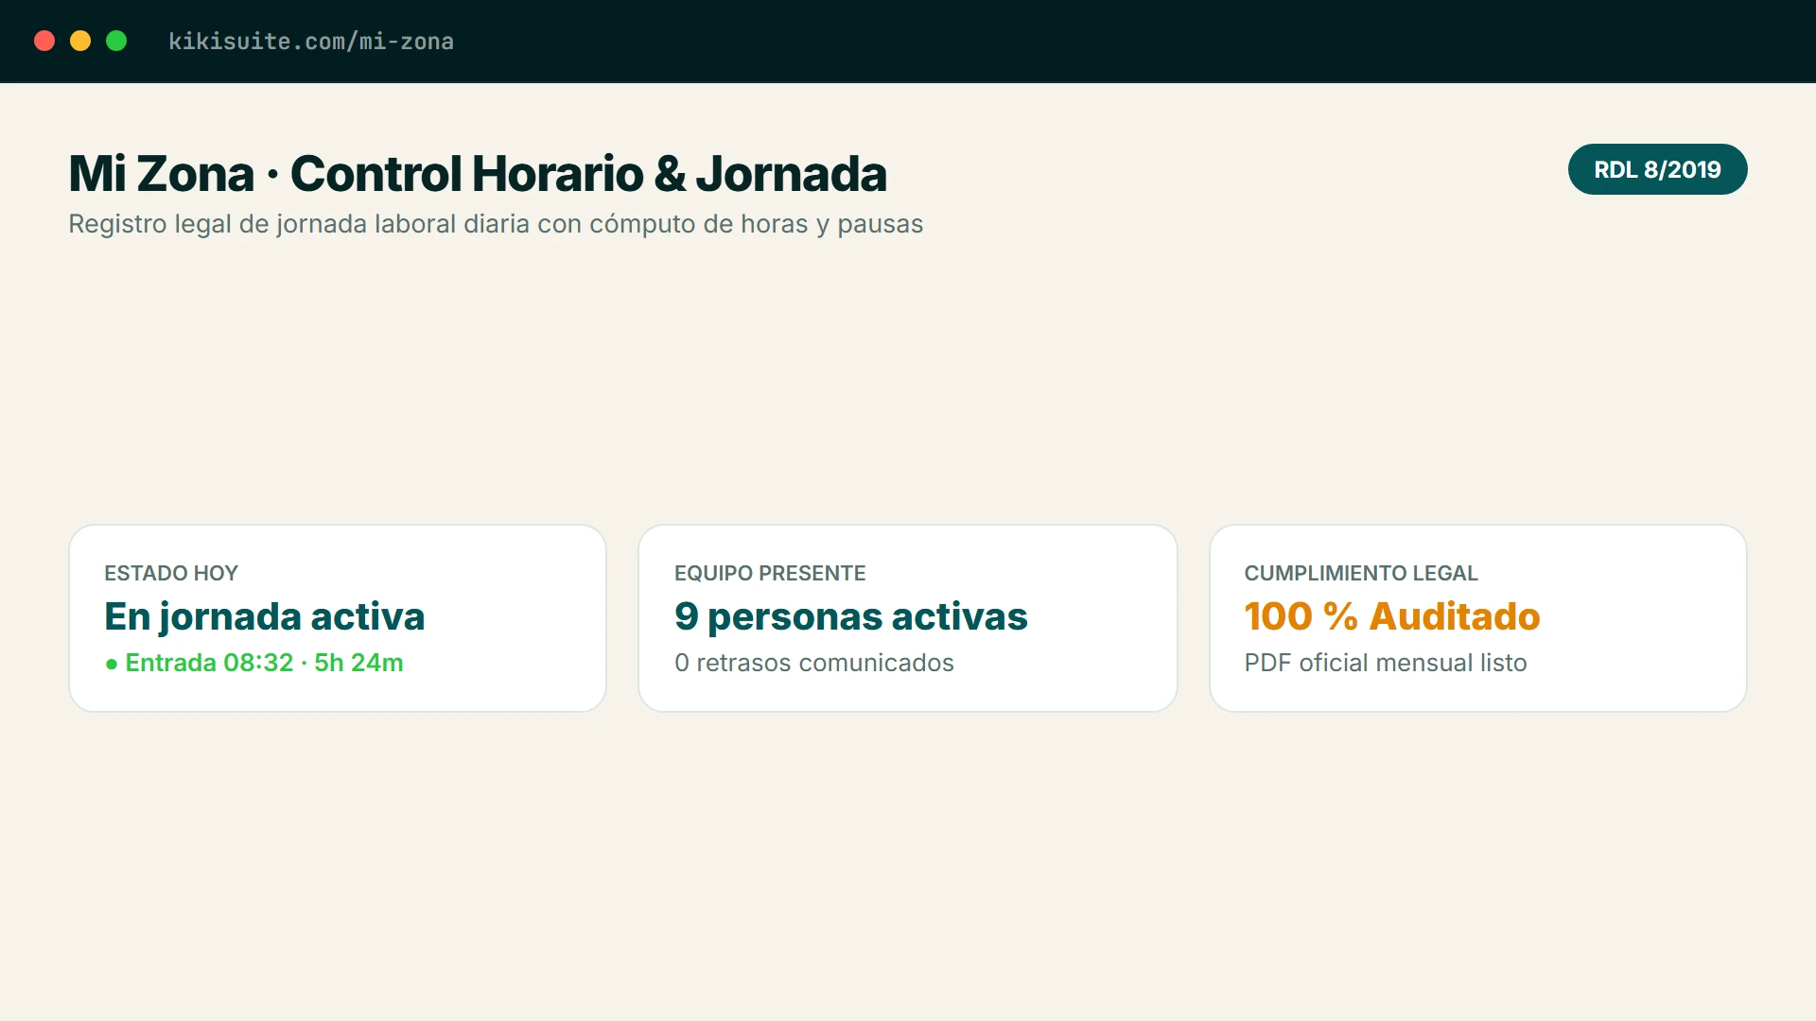Click the orange '100 % Auditado' text
Viewport: 1816px width, 1021px height.
tap(1392, 616)
